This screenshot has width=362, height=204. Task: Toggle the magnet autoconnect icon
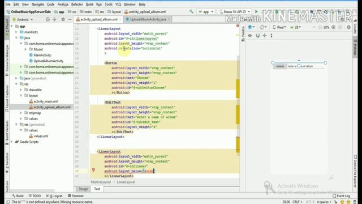coord(258,36)
